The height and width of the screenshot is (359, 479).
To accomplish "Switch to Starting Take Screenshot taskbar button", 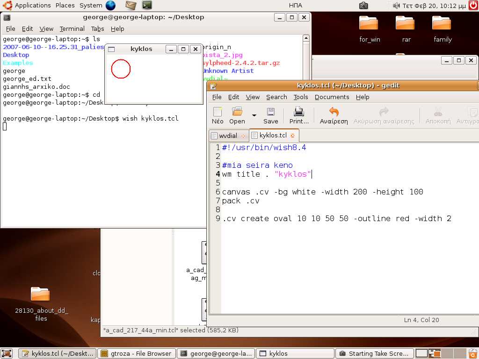I will point(375,353).
